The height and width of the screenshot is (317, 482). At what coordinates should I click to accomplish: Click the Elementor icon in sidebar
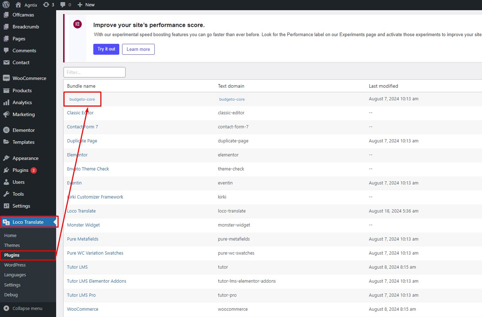(x=6, y=130)
